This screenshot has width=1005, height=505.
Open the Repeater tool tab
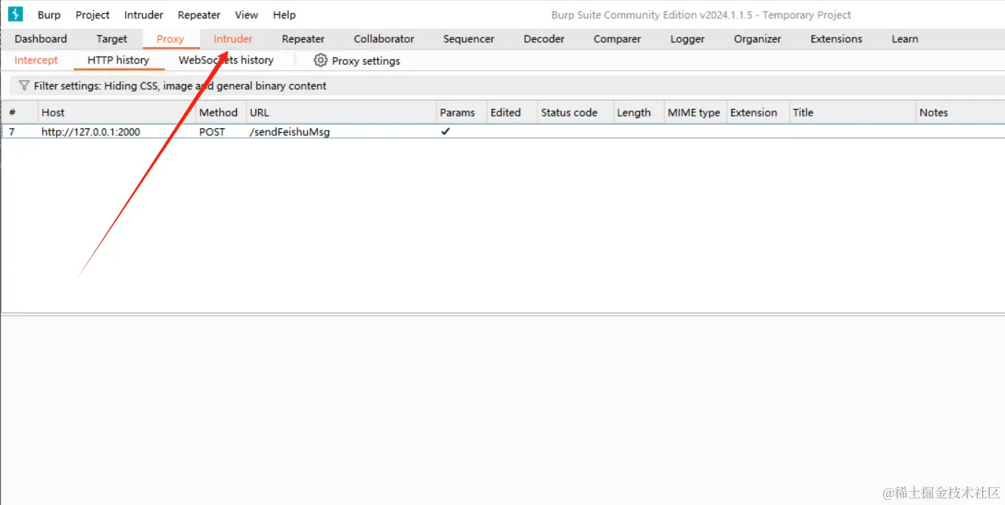pyautogui.click(x=303, y=39)
